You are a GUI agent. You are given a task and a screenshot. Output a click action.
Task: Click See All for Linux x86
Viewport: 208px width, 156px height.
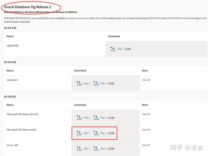(146, 145)
